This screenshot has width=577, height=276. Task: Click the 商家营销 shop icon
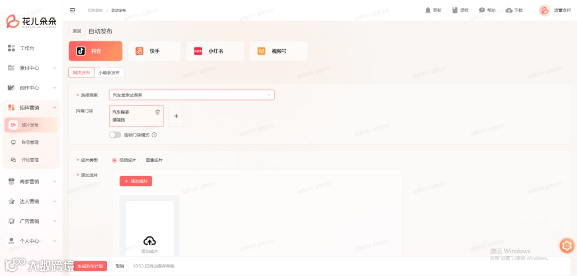click(x=11, y=182)
